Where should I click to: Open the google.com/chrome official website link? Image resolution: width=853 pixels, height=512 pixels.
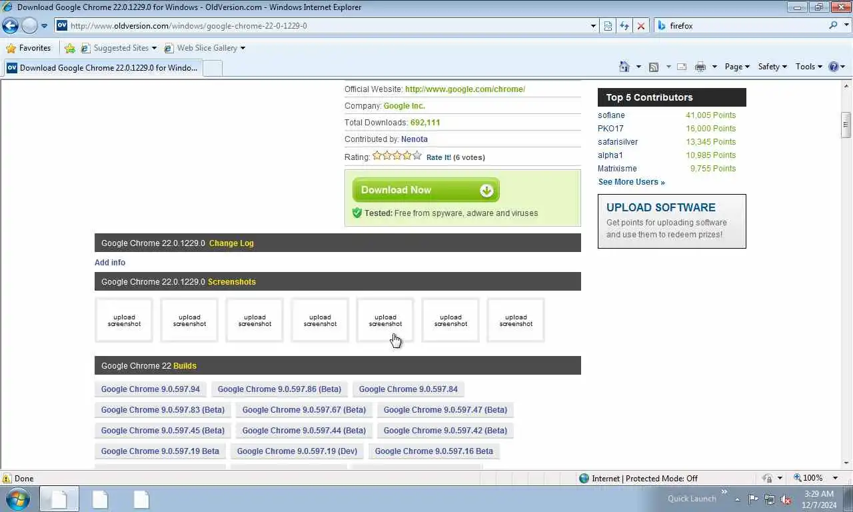tap(465, 89)
